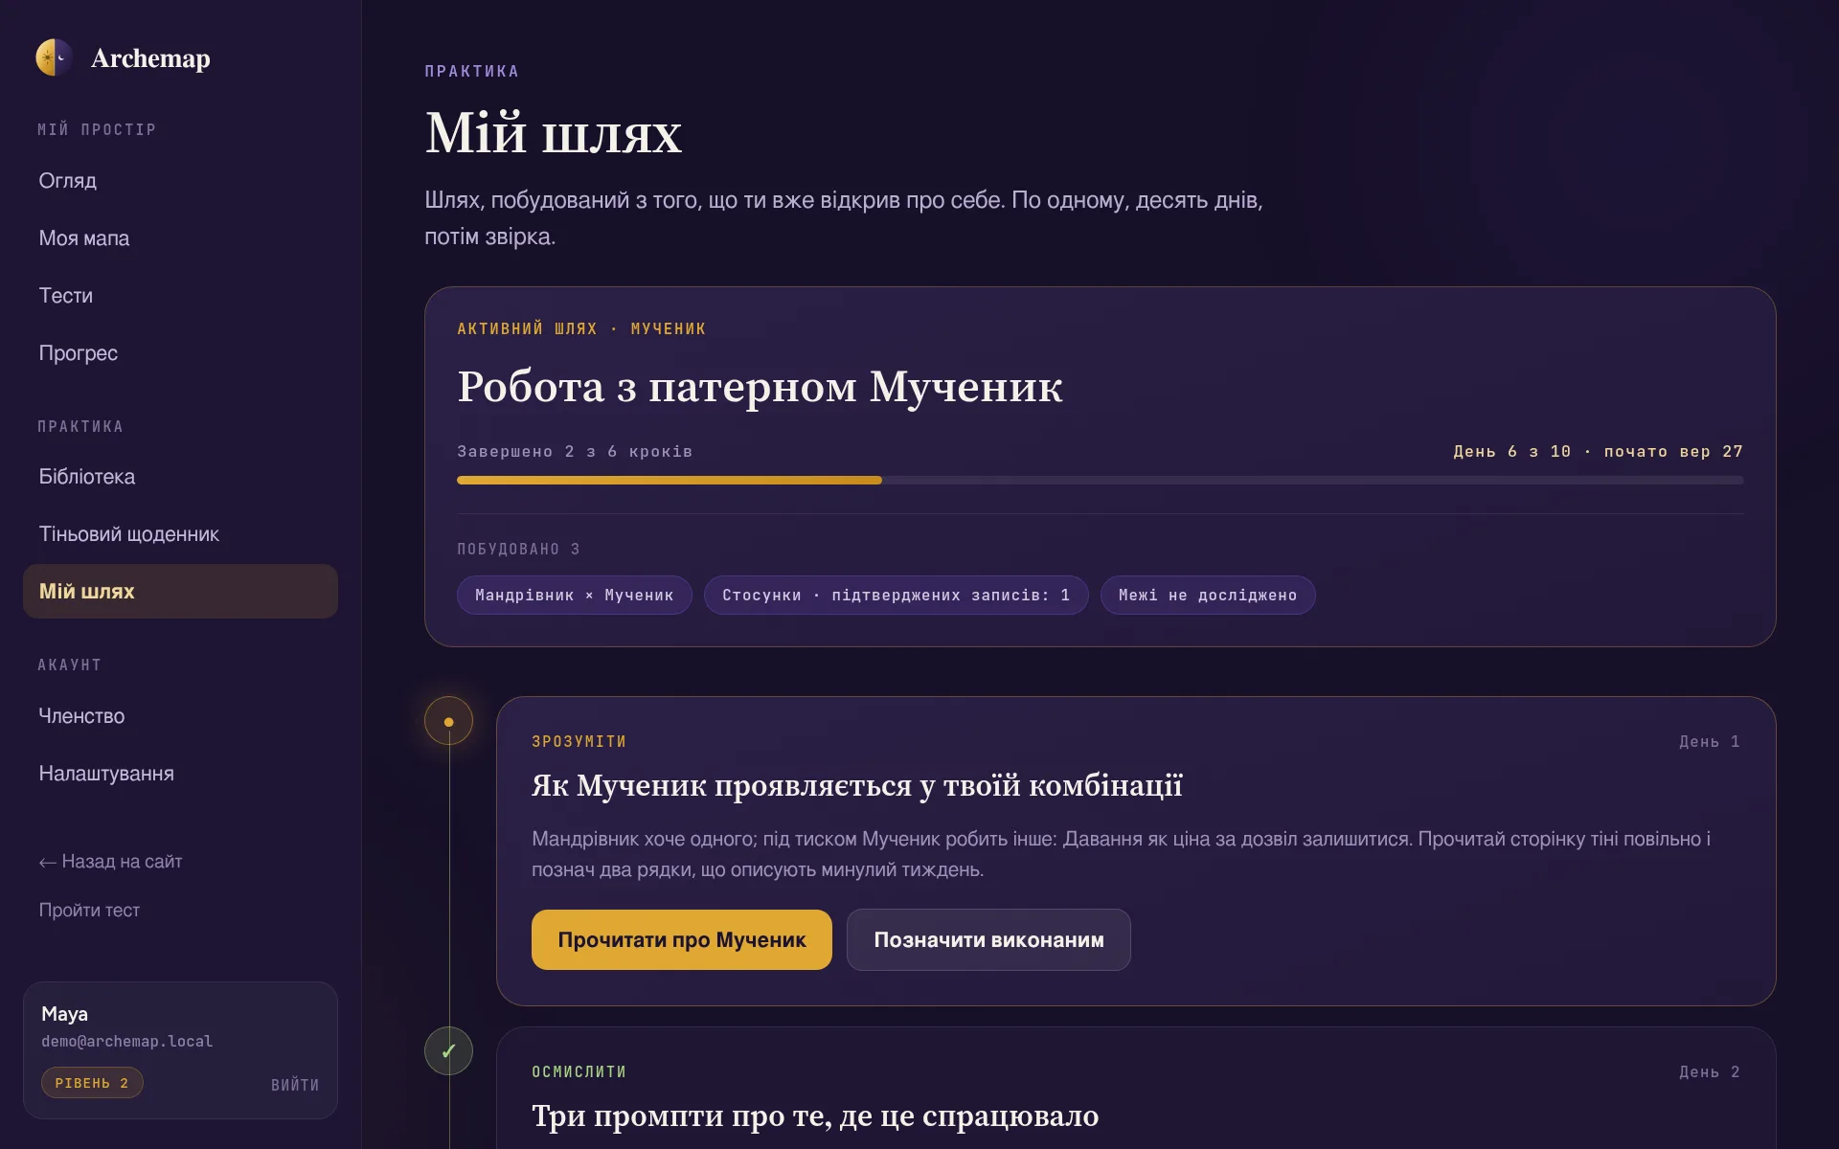Go to Моя мапа page
This screenshot has width=1839, height=1149.
(x=180, y=238)
